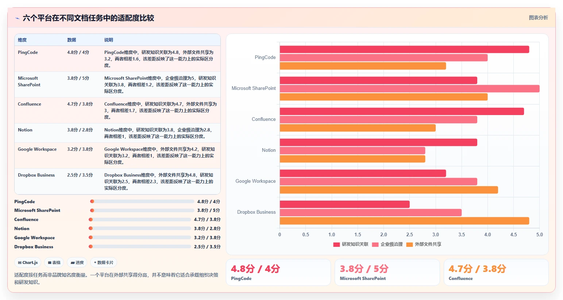Image resolution: width=563 pixels, height=300 pixels.
Task: Open the PingCode 4.8分 / 4分 data card
Action: 278,272
